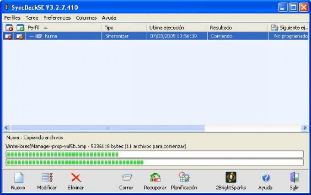
Task: Click the second status icon in Numa row
Action: (19, 36)
